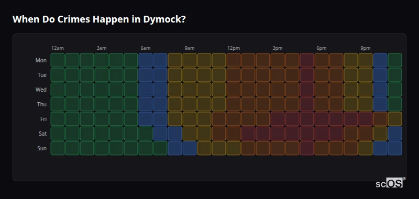The image size is (419, 199).
Task: Click the Sunday 7am green cell
Action: tap(160, 148)
